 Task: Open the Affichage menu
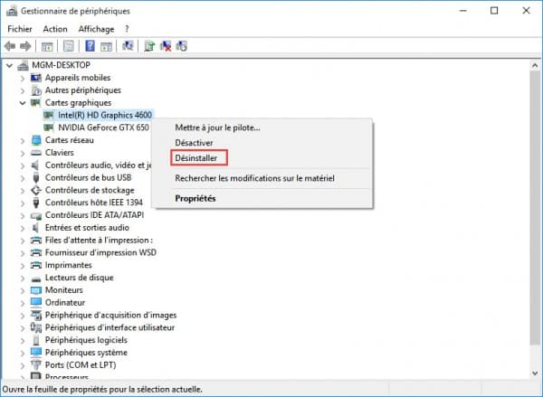pyautogui.click(x=96, y=29)
